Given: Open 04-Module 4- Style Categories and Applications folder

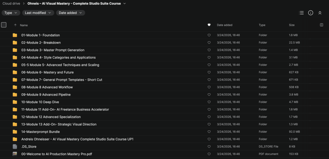Looking at the screenshot, I should click(x=58, y=57).
